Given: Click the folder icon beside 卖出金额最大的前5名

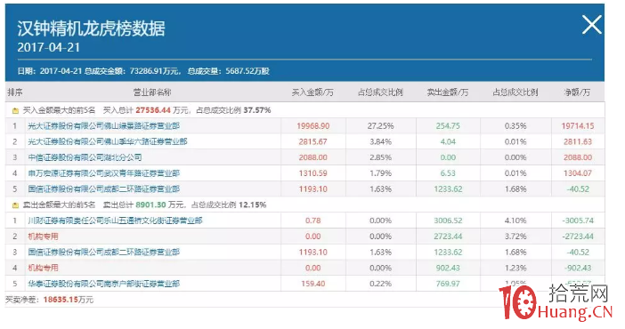Looking at the screenshot, I should coord(15,205).
